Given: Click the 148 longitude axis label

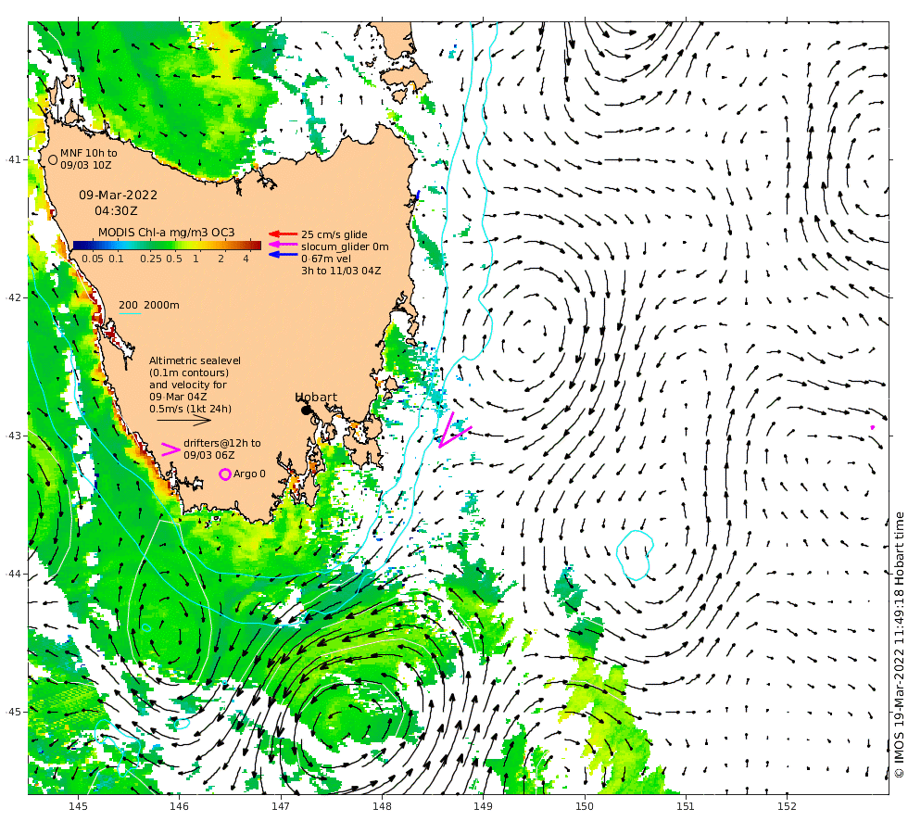Looking at the screenshot, I should (x=382, y=806).
